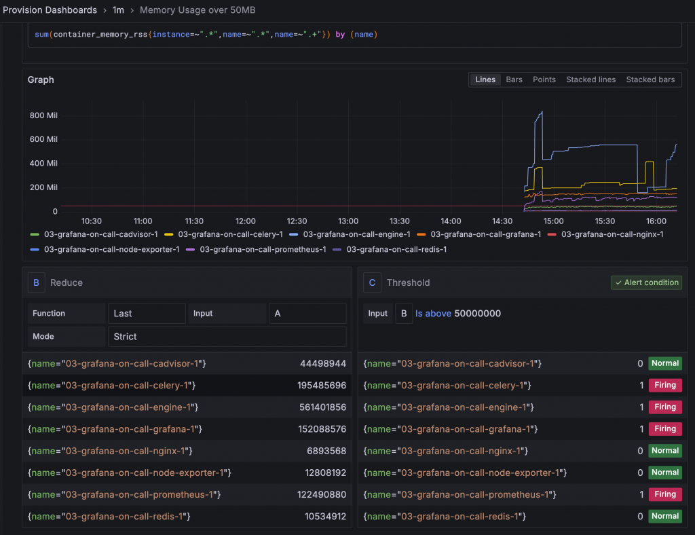The width and height of the screenshot is (695, 535).
Task: Click reduce value 44498944 for cadvisor-1
Action: click(x=322, y=363)
